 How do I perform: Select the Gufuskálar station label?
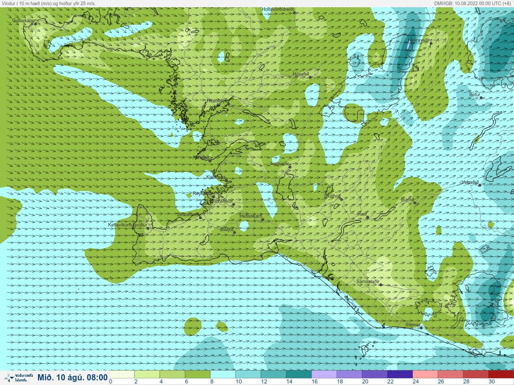[23, 21]
